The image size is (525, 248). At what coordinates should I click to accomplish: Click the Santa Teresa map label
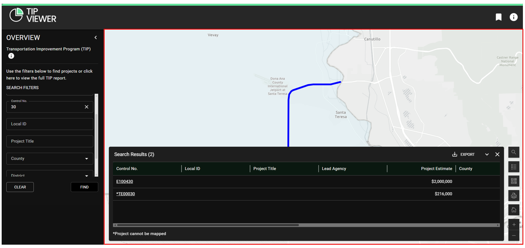click(341, 115)
